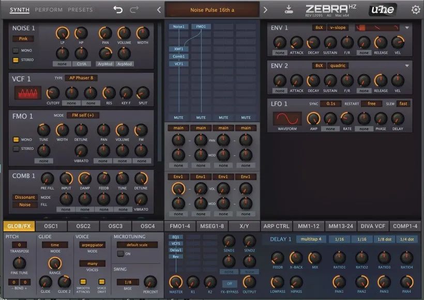424x300 pixels.
Task: Toggle FMO 1 MONO button
Action: tap(16, 139)
